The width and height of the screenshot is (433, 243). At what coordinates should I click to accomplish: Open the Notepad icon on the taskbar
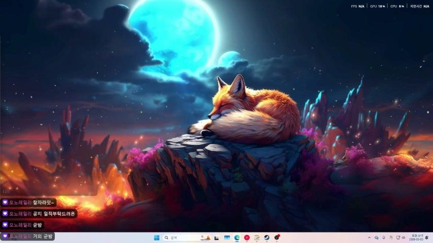257,238
